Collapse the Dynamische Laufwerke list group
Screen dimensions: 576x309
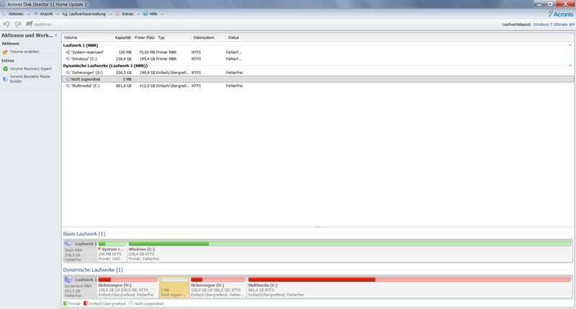570,65
